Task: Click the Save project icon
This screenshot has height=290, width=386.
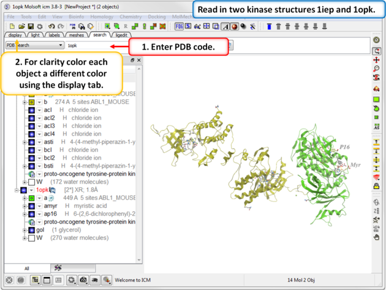Action: pos(31,26)
